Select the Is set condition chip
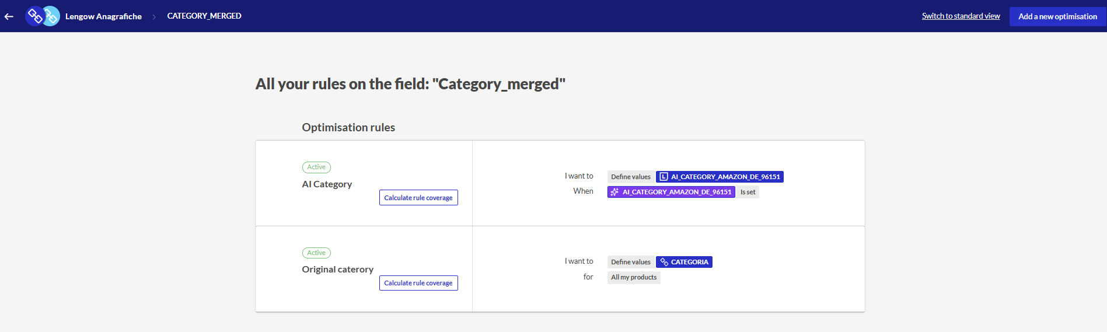 (x=748, y=192)
